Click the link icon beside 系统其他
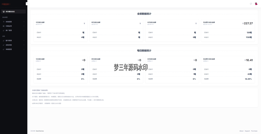This screenshot has height=134, width=261. pyautogui.click(x=3, y=45)
